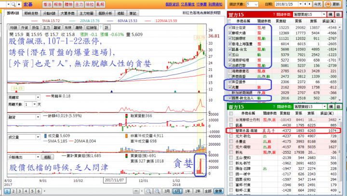Check the 台灣摩根士丹利 seller checkbox
The width and height of the screenshot is (347, 196).
[x=231, y=120]
